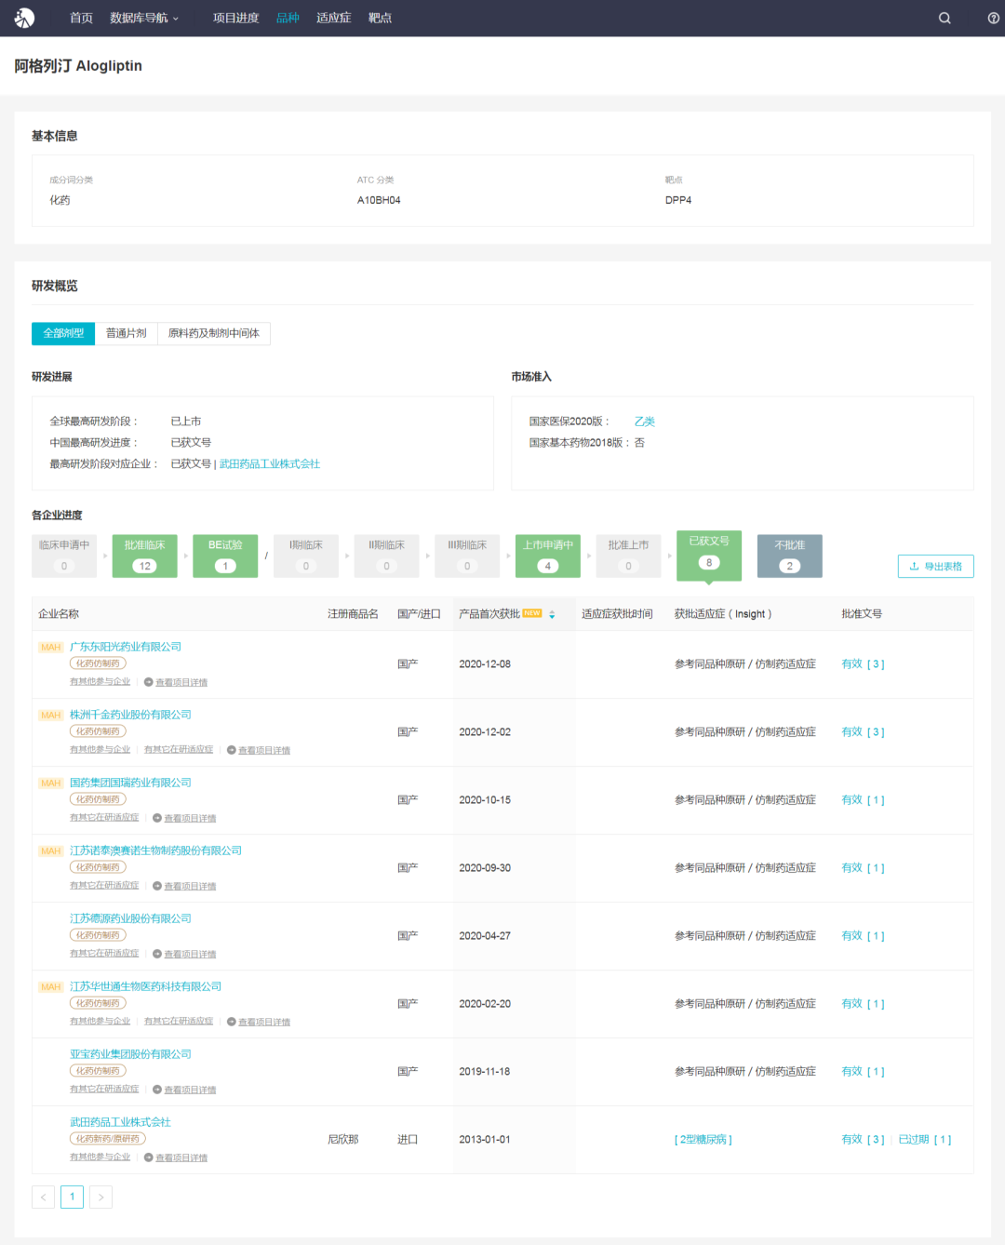Filter by 不批准 stage with 2
Image resolution: width=1005 pixels, height=1245 pixels.
click(790, 556)
